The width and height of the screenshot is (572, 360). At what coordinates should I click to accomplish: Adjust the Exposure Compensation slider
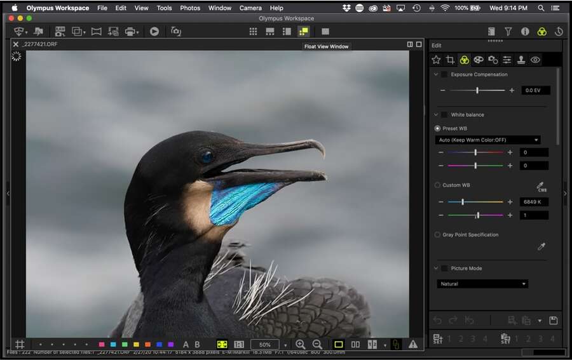(477, 91)
